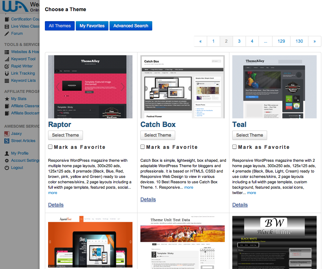Image resolution: width=326 pixels, height=269 pixels.
Task: Click the Forum pencil icon
Action: pos(7,34)
